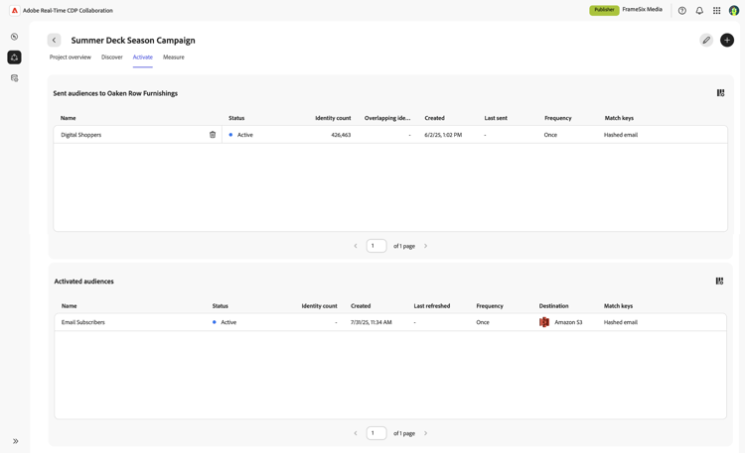Click the Digital Shoppers audience row
The height and width of the screenshot is (453, 745).
pyautogui.click(x=81, y=135)
